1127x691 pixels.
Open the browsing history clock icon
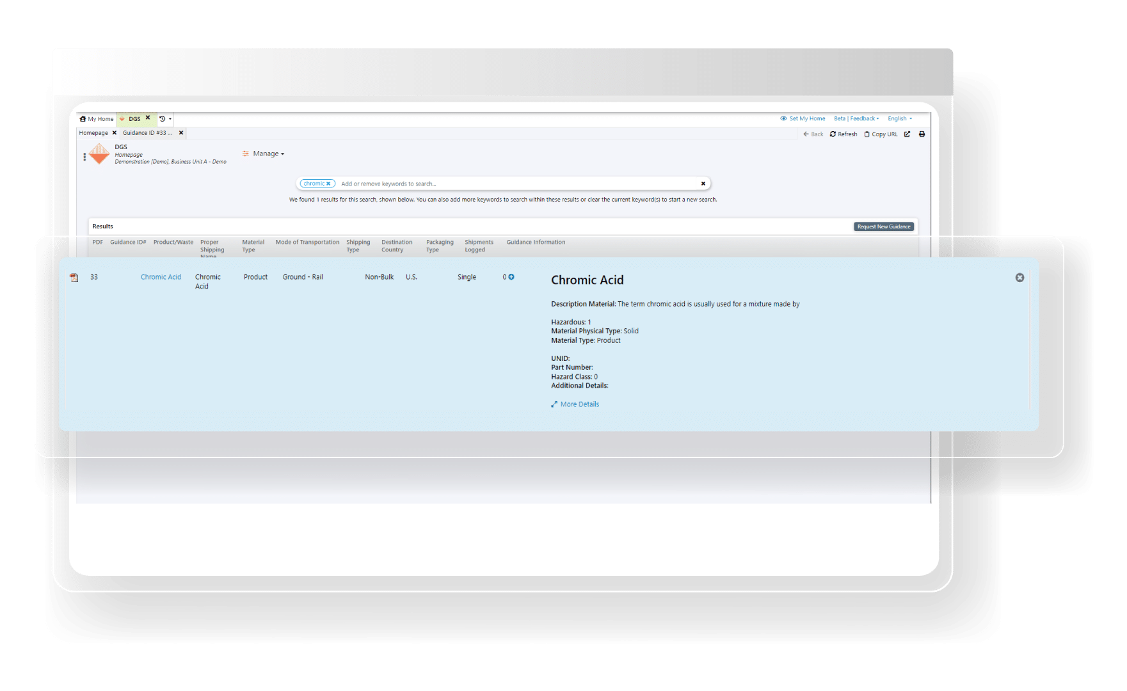point(163,119)
